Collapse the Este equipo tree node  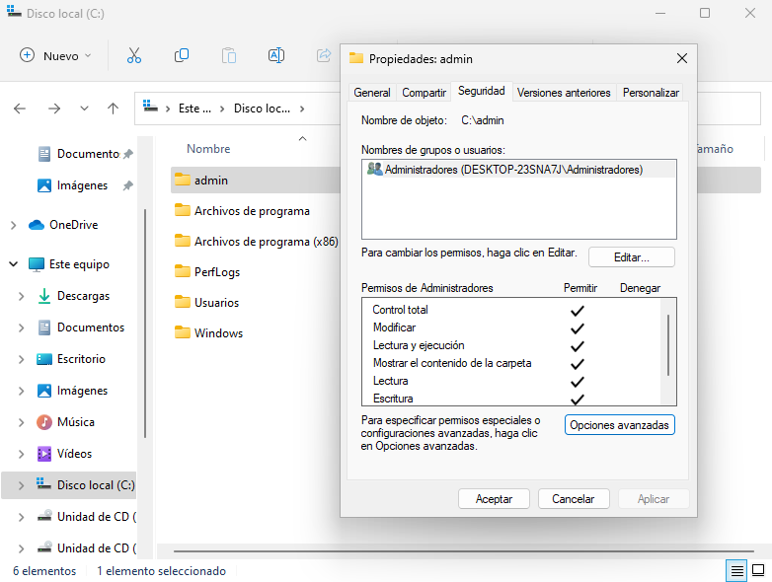pyautogui.click(x=13, y=264)
